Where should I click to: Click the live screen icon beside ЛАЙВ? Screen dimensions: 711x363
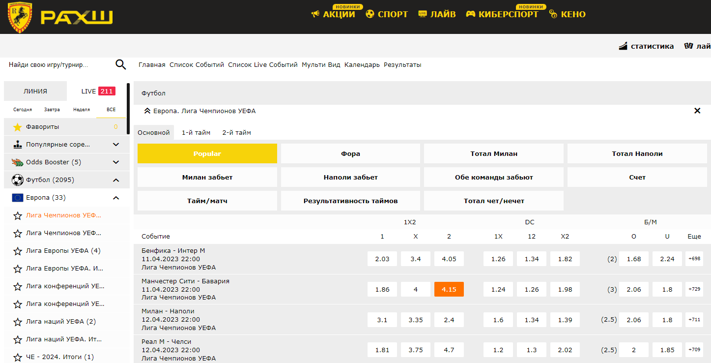(x=422, y=14)
